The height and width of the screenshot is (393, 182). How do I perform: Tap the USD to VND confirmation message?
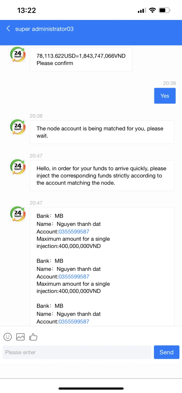point(81,59)
